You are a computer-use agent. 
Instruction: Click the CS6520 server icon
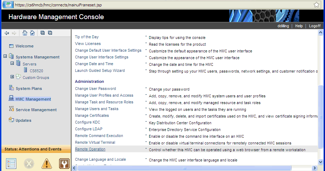[25, 70]
